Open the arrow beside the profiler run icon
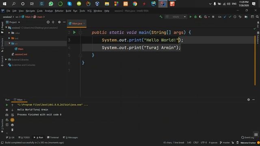This screenshot has height=146, width=260. (x=209, y=17)
